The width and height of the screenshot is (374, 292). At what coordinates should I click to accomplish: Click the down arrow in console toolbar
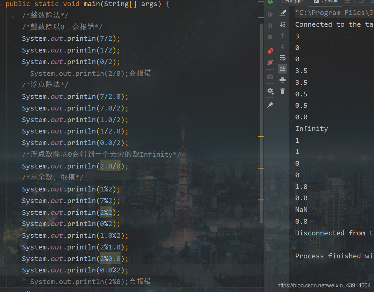(x=283, y=47)
